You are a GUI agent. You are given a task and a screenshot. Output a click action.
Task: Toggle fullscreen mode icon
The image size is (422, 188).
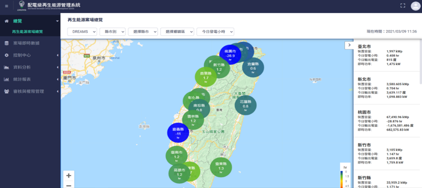(x=402, y=6)
